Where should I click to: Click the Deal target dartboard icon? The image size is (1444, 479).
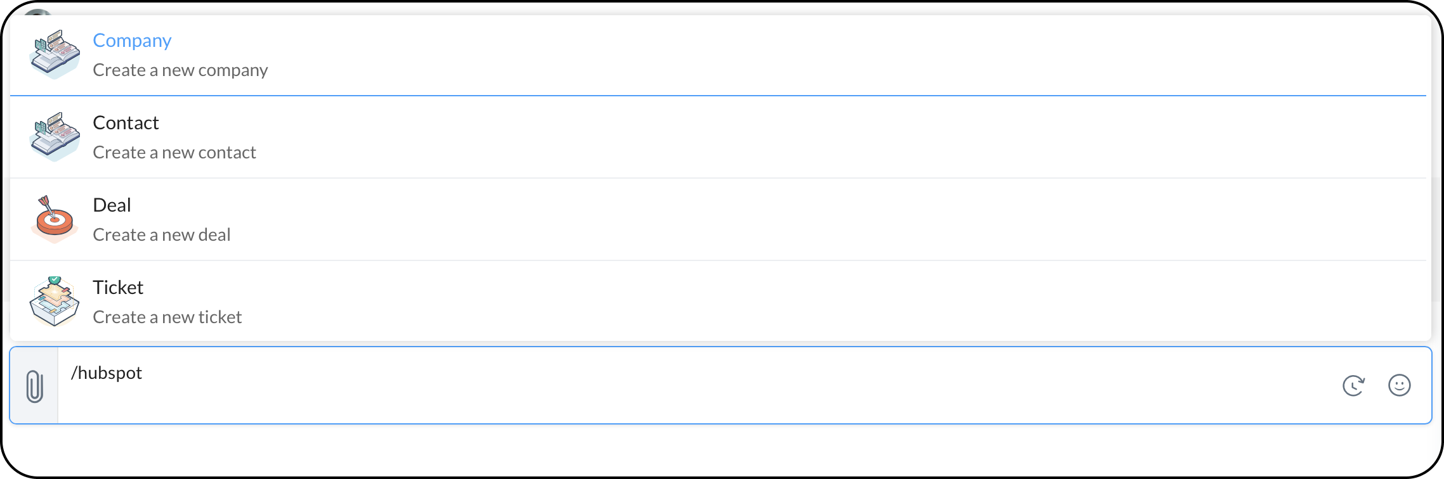click(x=55, y=219)
